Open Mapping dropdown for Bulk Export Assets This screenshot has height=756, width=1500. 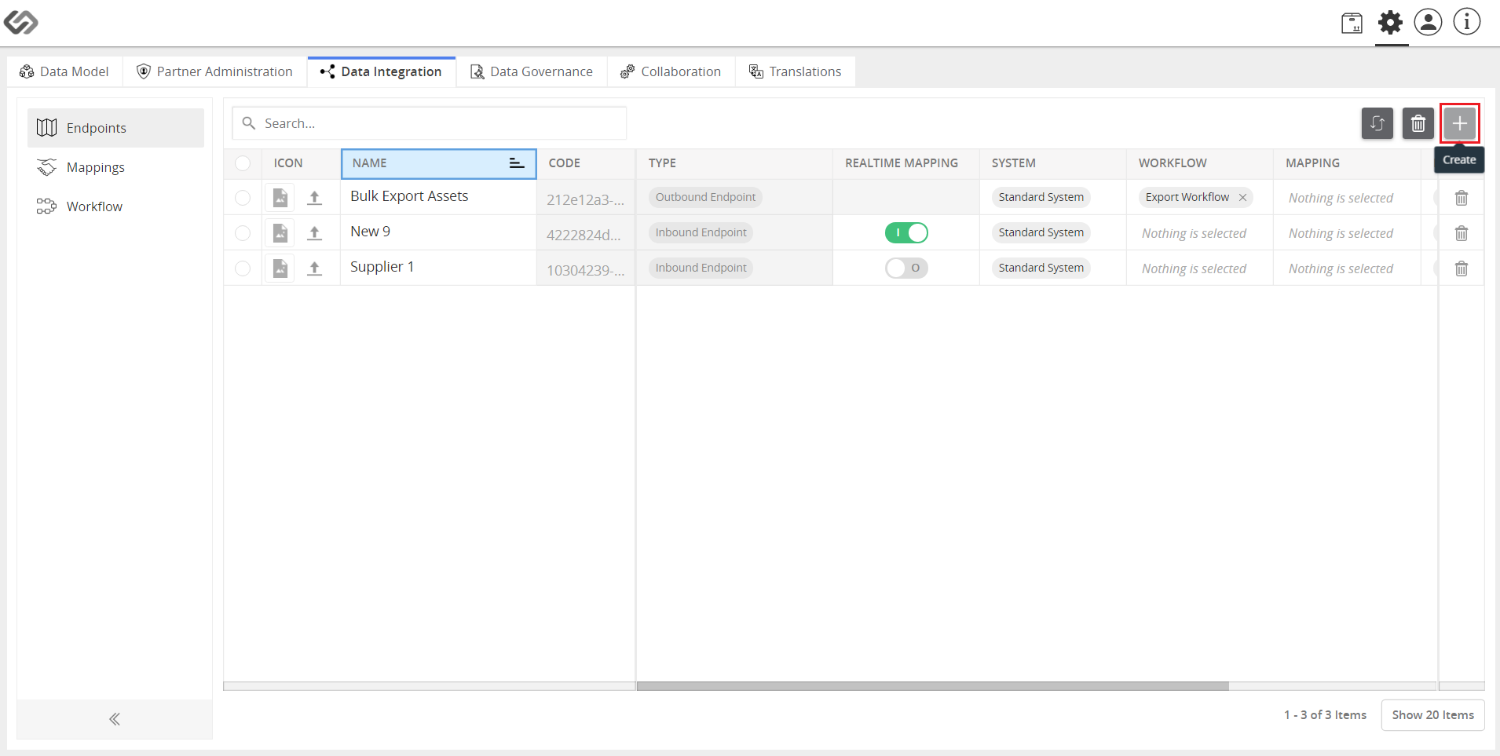(x=1346, y=198)
